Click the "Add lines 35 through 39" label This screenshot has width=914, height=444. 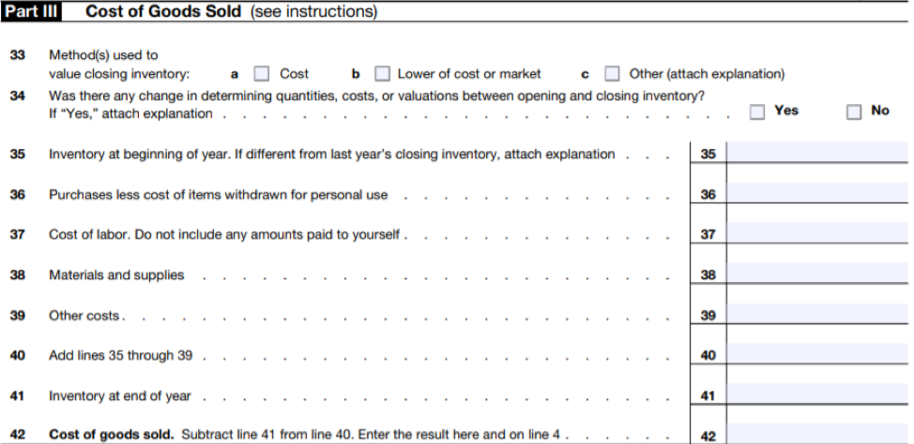pos(120,356)
